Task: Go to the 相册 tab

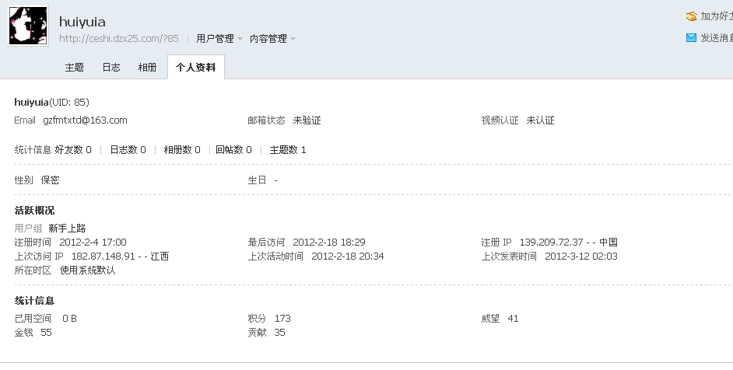Action: click(147, 68)
